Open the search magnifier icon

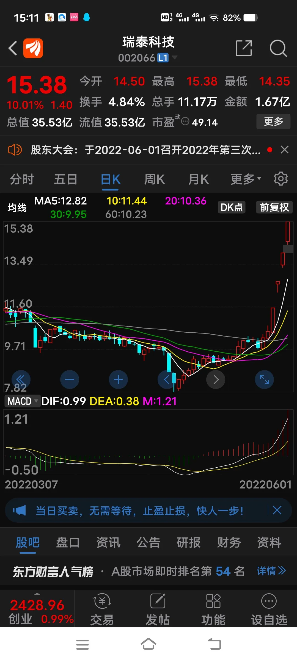[278, 48]
